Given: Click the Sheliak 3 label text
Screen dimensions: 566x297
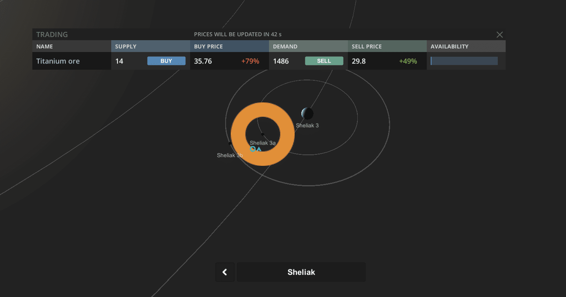Looking at the screenshot, I should [307, 126].
